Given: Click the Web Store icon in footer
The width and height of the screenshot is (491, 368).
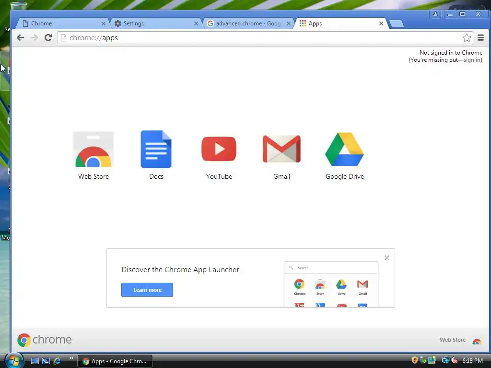Looking at the screenshot, I should pos(477,341).
